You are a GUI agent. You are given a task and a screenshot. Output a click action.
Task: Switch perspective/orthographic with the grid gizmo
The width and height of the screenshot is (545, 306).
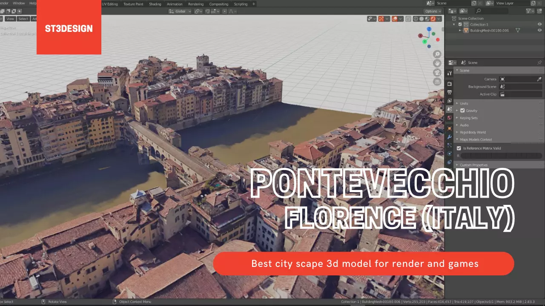coord(437,82)
